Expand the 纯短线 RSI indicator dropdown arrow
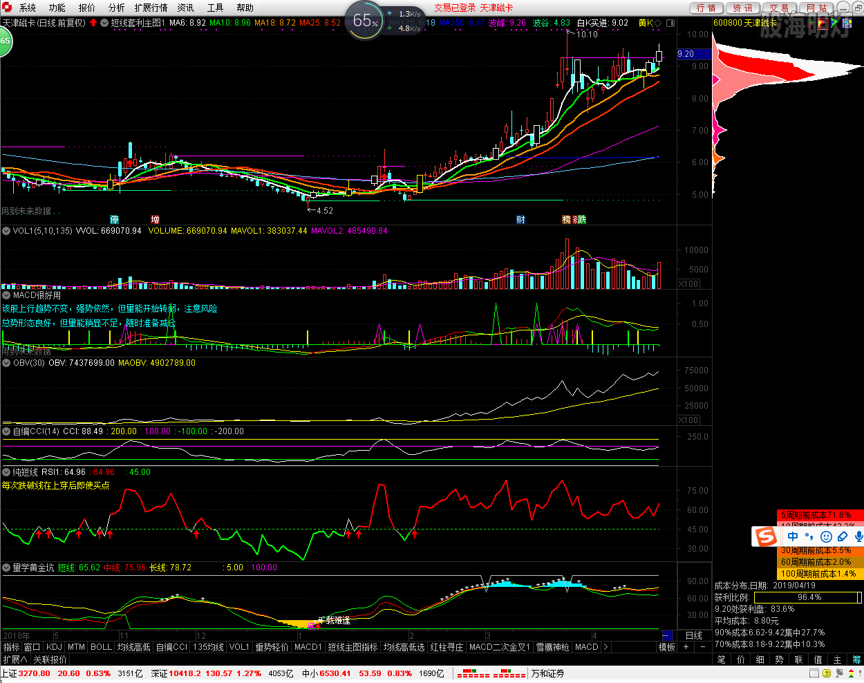This screenshot has height=683, width=864. click(x=6, y=472)
